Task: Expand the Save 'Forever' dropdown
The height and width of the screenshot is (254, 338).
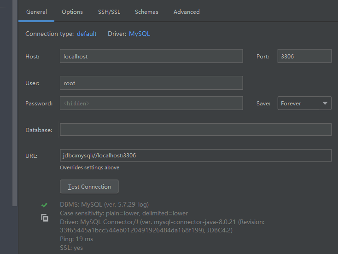Action: click(304, 103)
